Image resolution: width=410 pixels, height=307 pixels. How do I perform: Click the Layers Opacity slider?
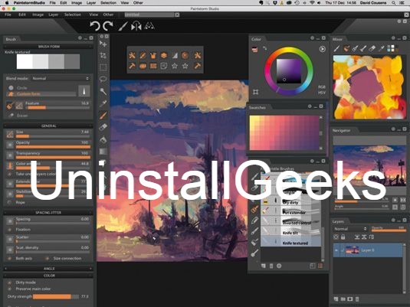tap(389, 230)
